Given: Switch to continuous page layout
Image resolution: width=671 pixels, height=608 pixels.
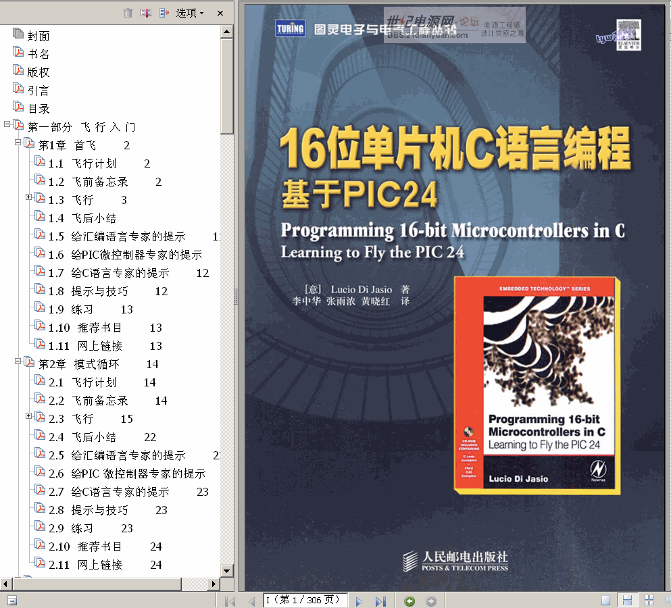Looking at the screenshot, I should (x=627, y=601).
